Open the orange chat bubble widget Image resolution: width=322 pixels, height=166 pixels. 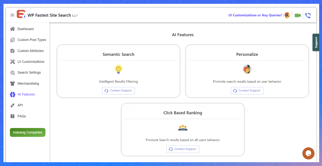point(308,153)
